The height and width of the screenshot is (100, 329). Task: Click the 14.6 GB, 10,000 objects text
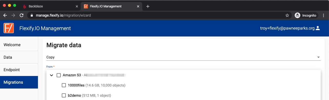coord(105,85)
